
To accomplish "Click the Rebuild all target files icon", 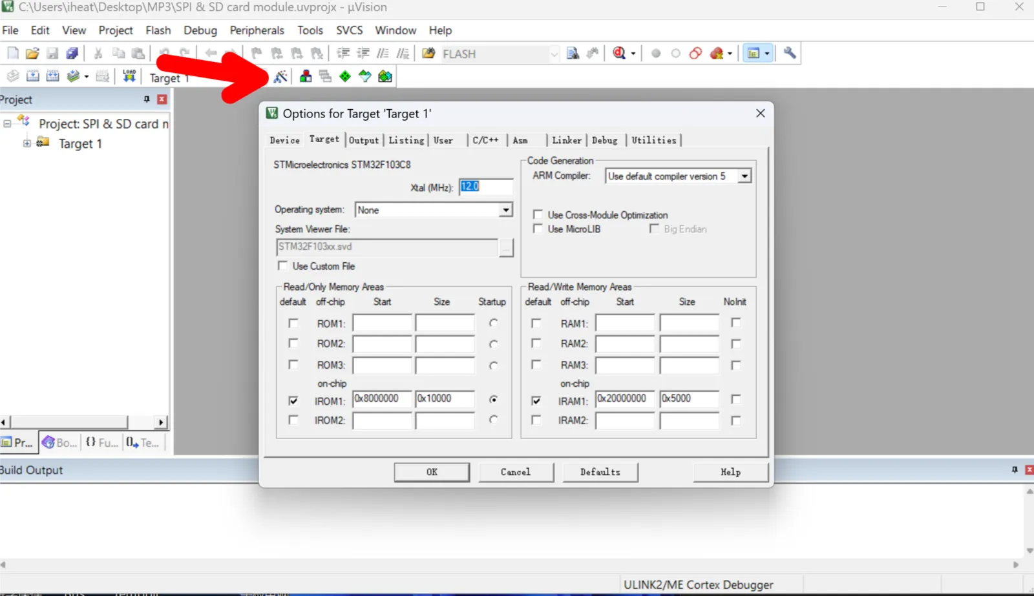I will coord(52,76).
